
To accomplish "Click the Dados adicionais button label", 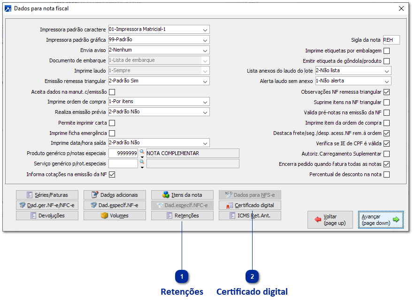I will pos(119,195).
